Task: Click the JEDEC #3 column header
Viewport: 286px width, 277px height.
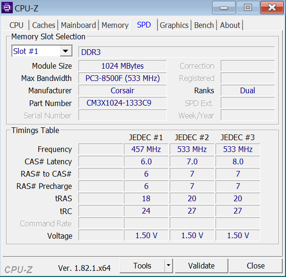Action: coord(238,137)
